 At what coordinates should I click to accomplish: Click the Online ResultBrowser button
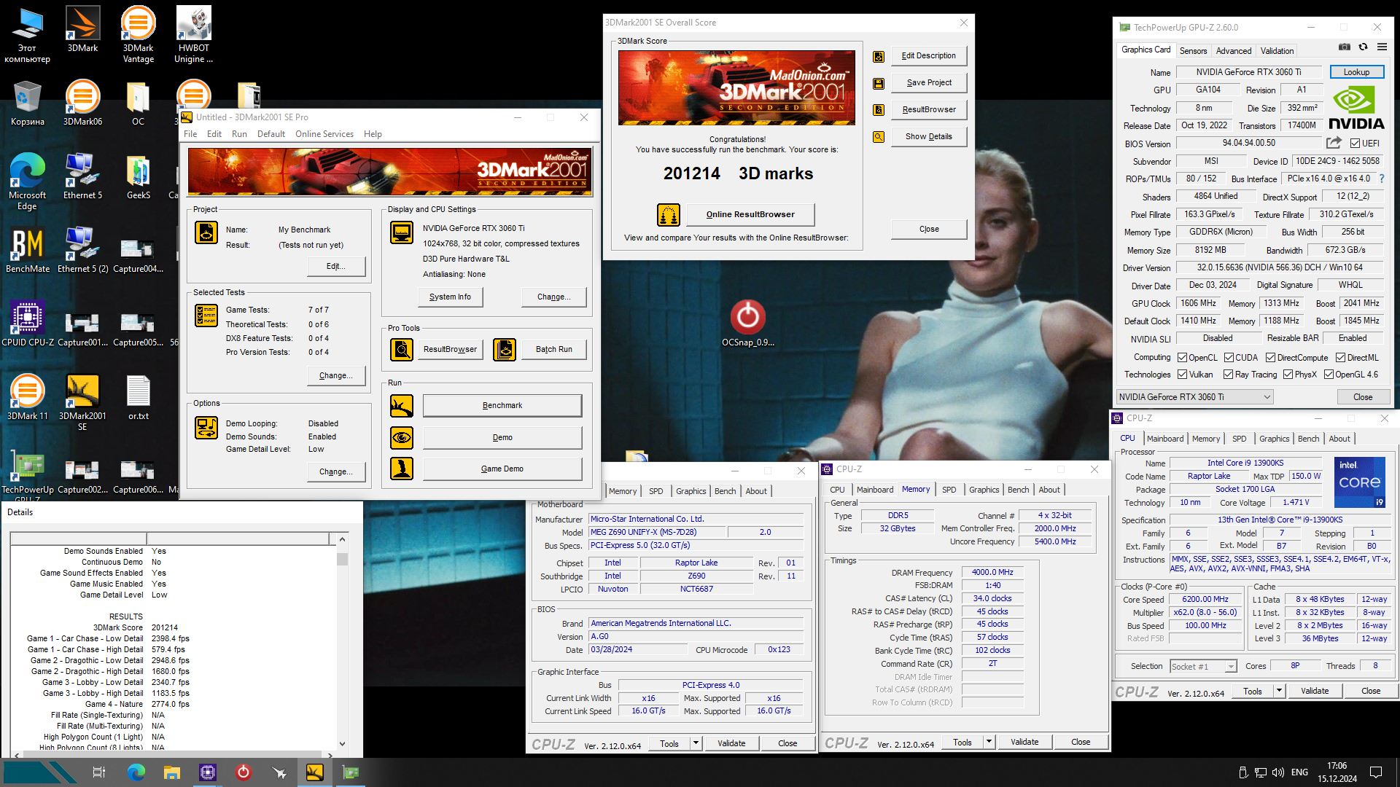[x=750, y=214]
